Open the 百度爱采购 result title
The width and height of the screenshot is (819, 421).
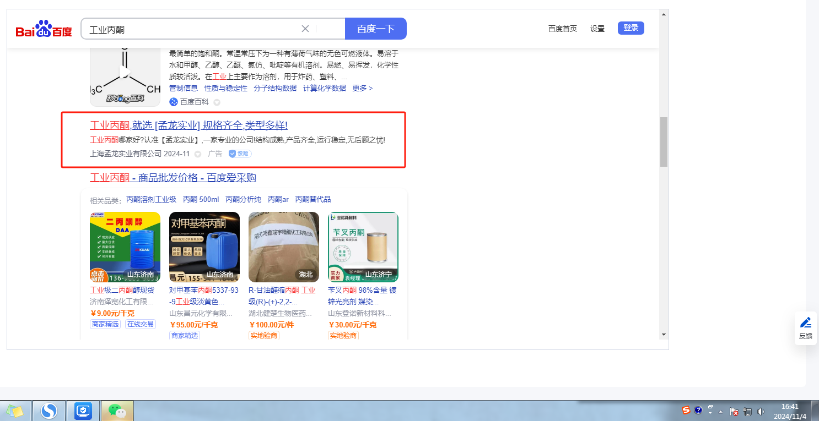coord(173,177)
